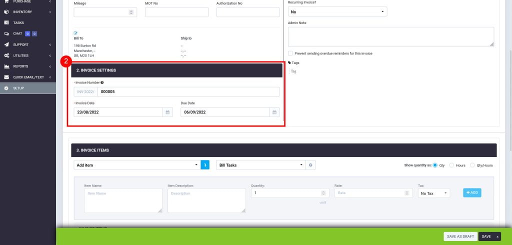Expand the Inventory chevron
512x245 pixels.
coord(50,12)
